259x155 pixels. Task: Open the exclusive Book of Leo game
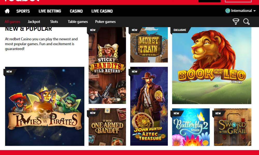212,66
